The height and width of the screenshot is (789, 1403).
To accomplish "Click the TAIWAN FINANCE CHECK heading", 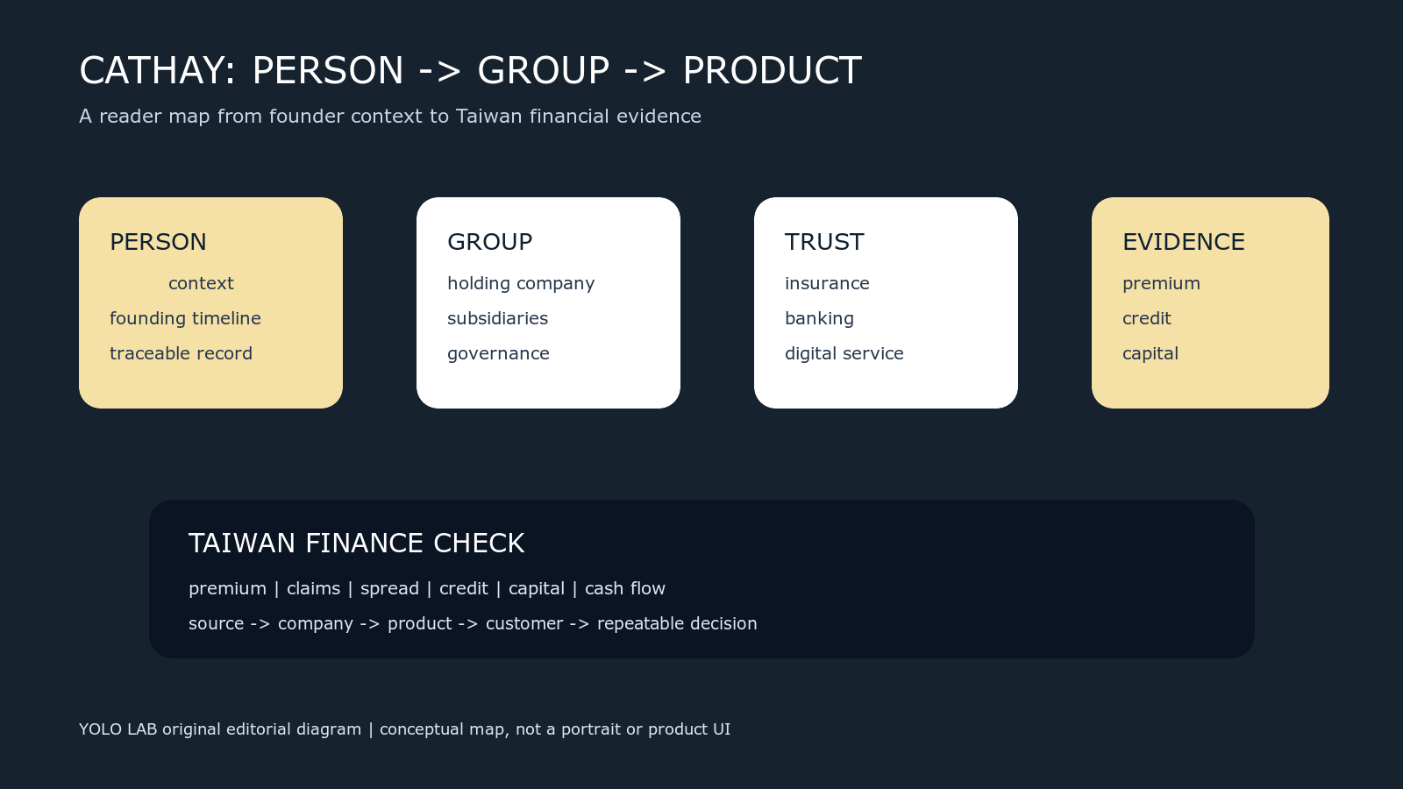I will coord(356,544).
